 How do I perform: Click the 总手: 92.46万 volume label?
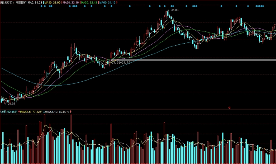pyautogui.click(x=9, y=112)
